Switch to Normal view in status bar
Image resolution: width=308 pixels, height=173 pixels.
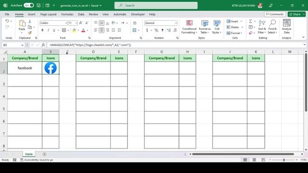(245, 160)
